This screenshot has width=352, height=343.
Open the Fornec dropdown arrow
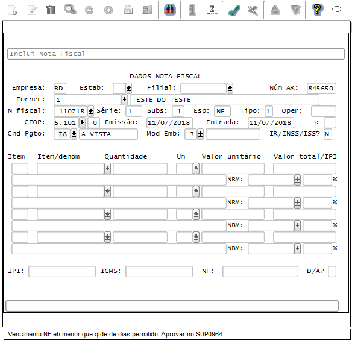click(124, 99)
